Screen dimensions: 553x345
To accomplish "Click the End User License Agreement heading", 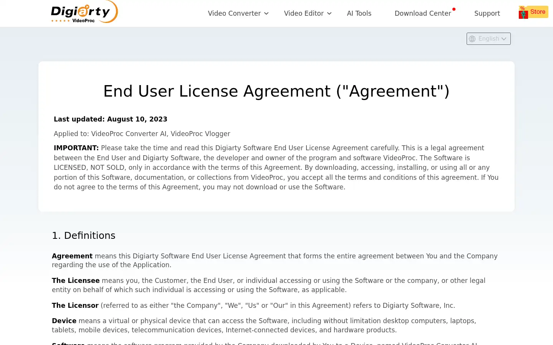I will click(276, 91).
